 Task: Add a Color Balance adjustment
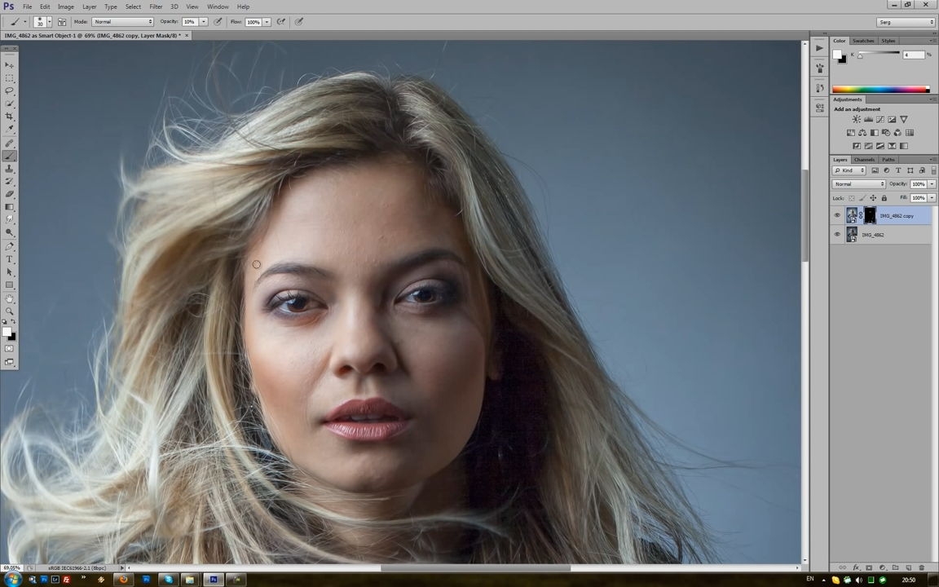[x=862, y=132]
